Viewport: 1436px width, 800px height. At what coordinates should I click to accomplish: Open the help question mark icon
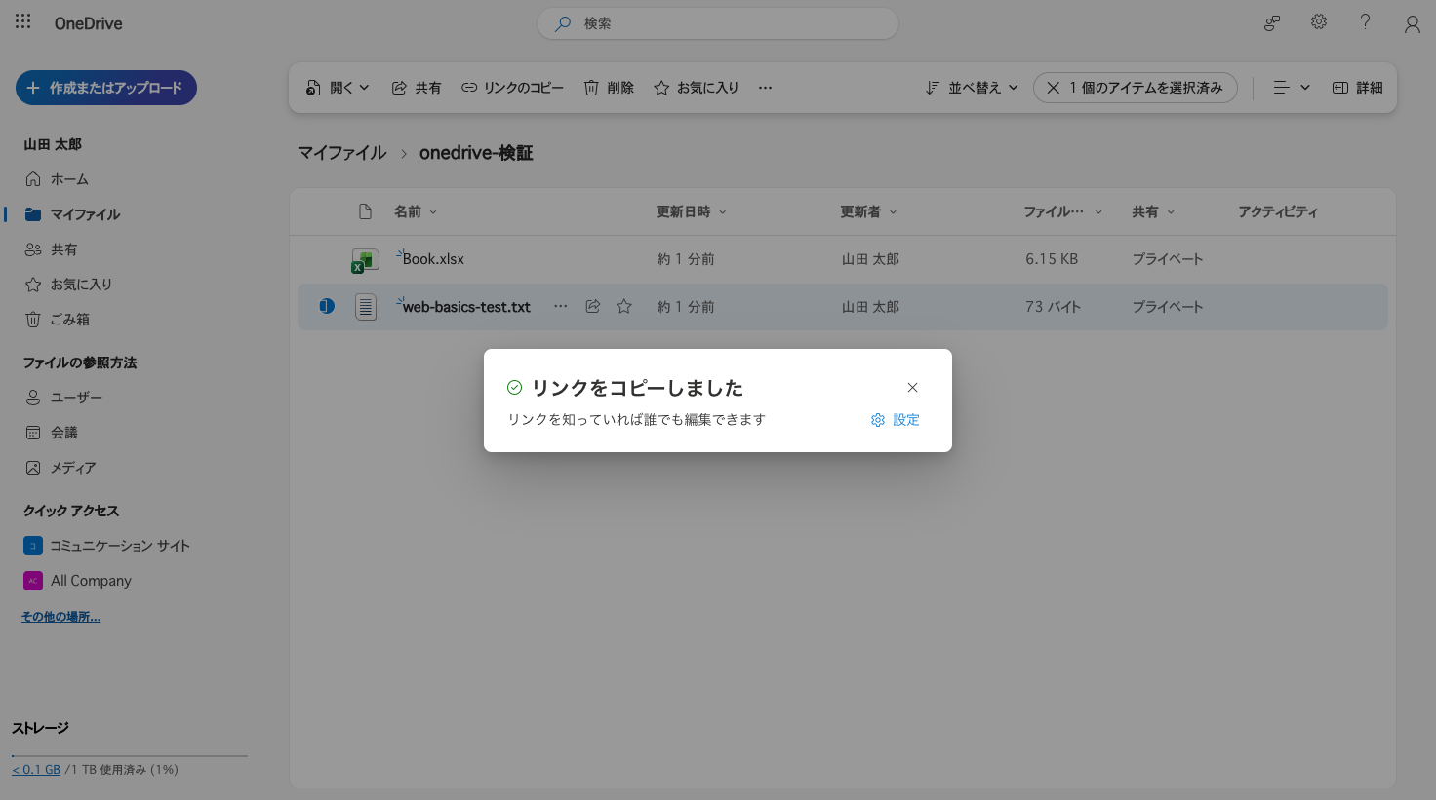click(x=1365, y=21)
